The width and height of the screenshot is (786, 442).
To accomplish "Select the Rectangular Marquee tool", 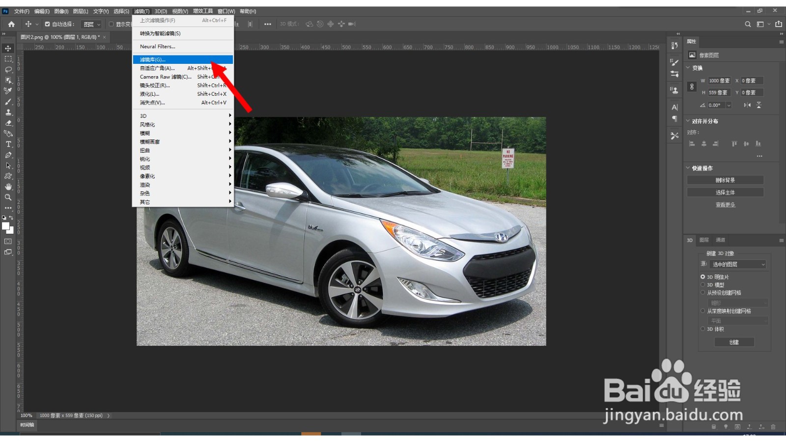I will click(8, 59).
